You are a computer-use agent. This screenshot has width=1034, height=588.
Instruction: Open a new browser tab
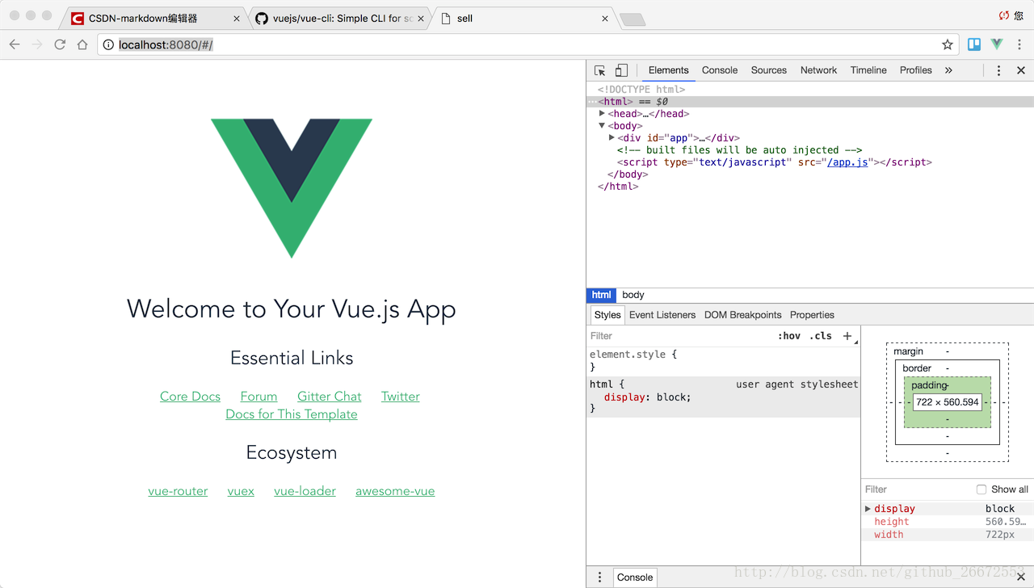pyautogui.click(x=633, y=19)
